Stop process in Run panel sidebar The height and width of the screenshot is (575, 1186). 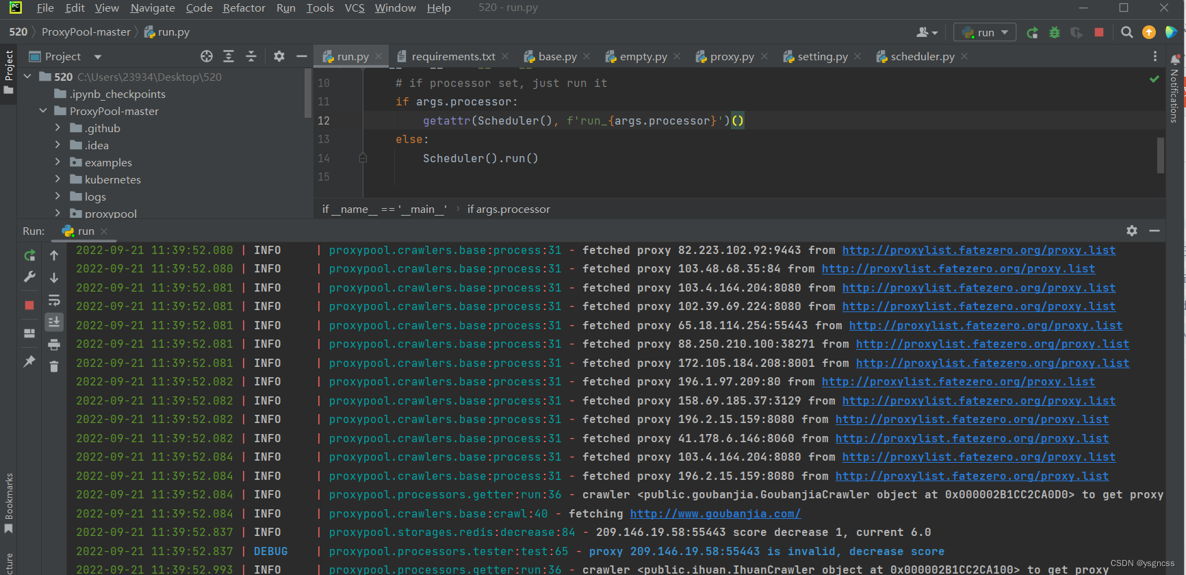(29, 305)
